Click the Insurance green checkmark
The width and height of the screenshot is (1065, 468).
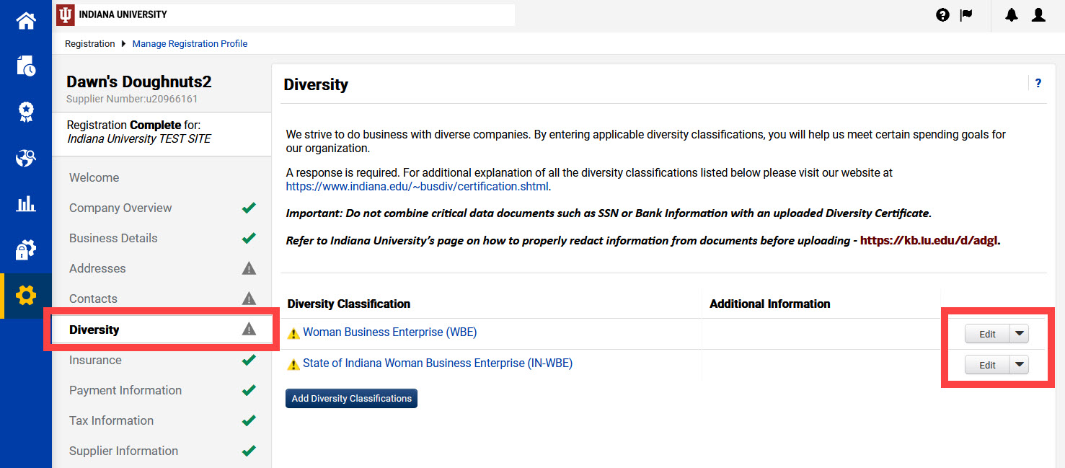[249, 360]
